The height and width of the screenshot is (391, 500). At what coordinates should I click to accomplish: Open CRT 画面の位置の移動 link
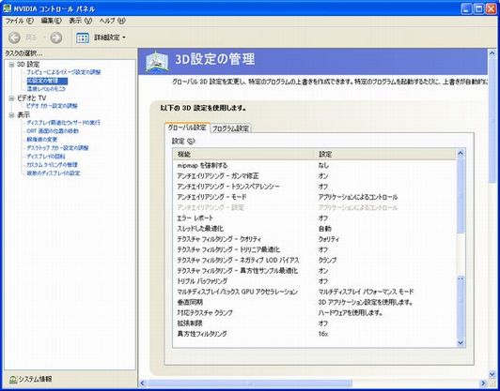click(x=53, y=131)
